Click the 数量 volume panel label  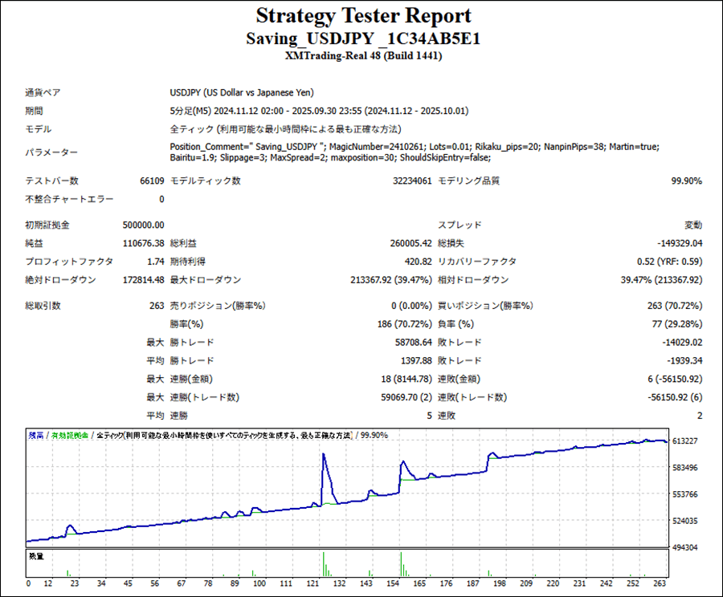(36, 555)
